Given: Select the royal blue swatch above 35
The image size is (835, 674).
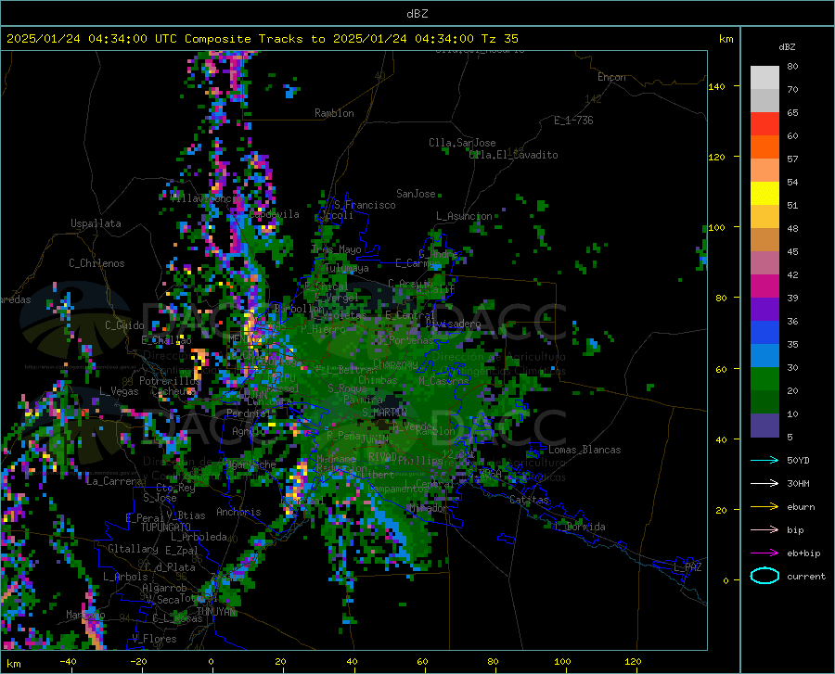Looking at the screenshot, I should (764, 333).
